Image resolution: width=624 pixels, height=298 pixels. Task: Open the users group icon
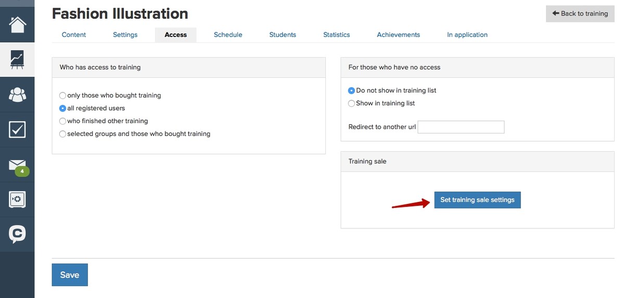pyautogui.click(x=17, y=94)
